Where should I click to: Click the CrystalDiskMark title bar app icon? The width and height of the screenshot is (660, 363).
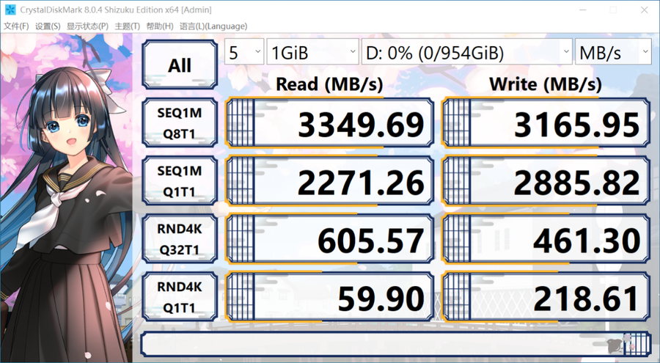pos(10,10)
